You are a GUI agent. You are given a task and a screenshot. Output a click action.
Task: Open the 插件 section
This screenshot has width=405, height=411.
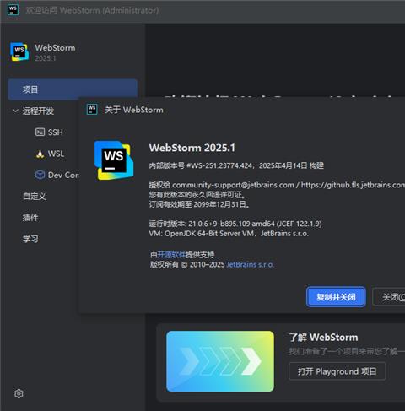pos(30,218)
